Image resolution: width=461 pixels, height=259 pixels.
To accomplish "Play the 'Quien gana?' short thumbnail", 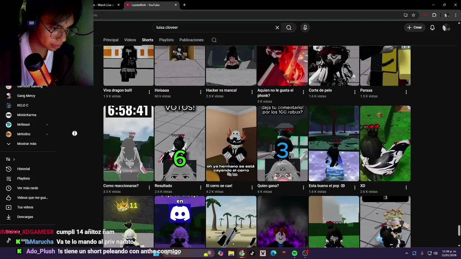I will click(283, 144).
